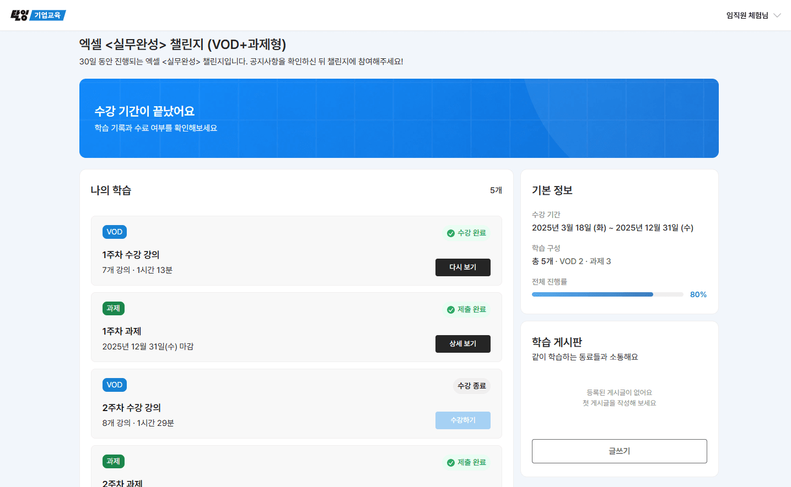Click the 엑셀 <실무완성> 챌린지 page title
791x487 pixels.
click(183, 44)
